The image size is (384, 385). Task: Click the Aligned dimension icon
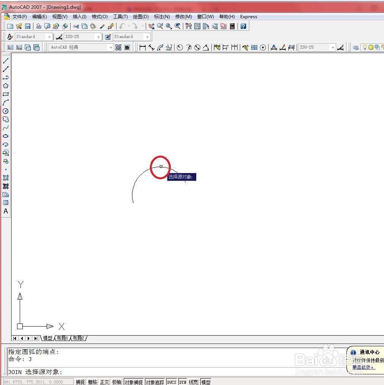[x=151, y=47]
